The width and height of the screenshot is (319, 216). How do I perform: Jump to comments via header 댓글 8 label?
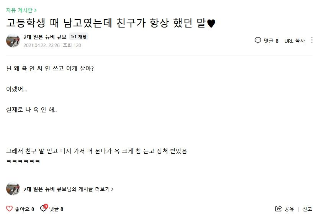271,41
